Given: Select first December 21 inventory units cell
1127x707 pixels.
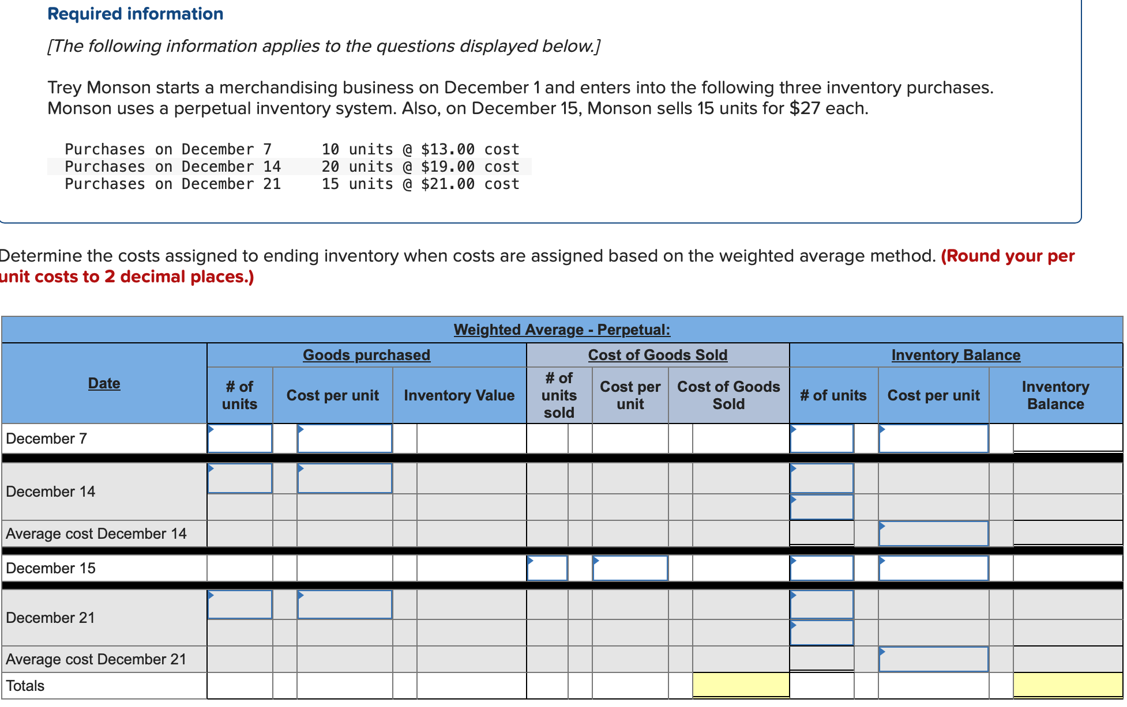Looking at the screenshot, I should 821,604.
